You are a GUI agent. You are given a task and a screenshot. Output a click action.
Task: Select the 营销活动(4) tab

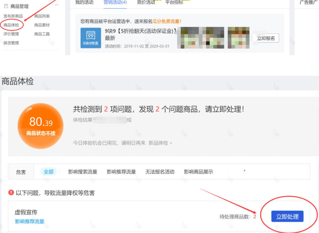[115, 2]
